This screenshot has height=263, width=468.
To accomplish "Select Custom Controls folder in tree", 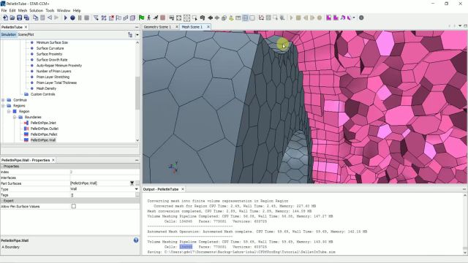I will [x=42, y=94].
